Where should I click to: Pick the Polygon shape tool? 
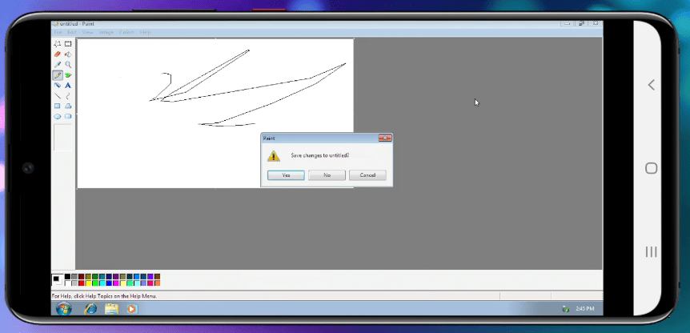68,106
